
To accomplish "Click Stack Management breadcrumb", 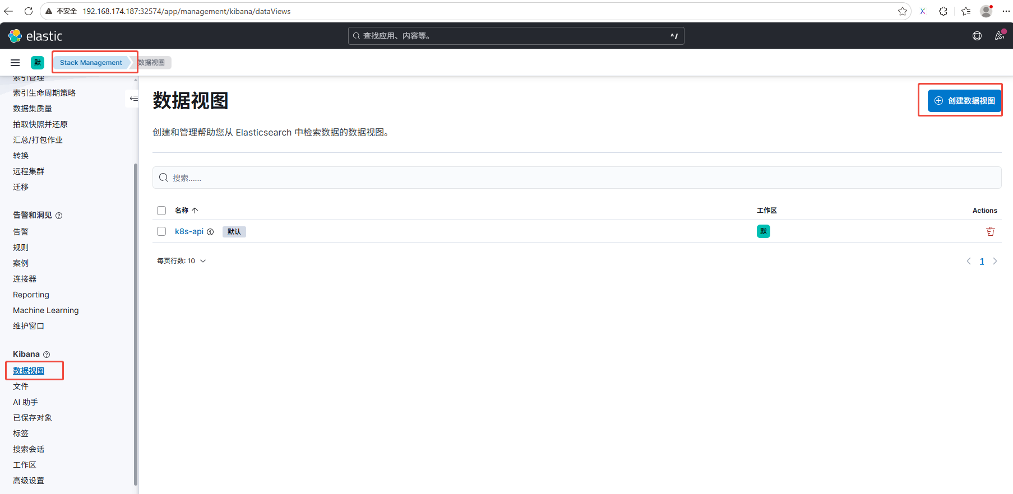I will 91,63.
